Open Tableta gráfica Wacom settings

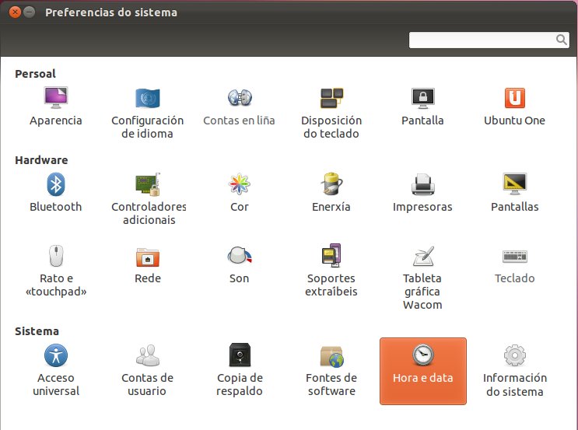pyautogui.click(x=423, y=278)
